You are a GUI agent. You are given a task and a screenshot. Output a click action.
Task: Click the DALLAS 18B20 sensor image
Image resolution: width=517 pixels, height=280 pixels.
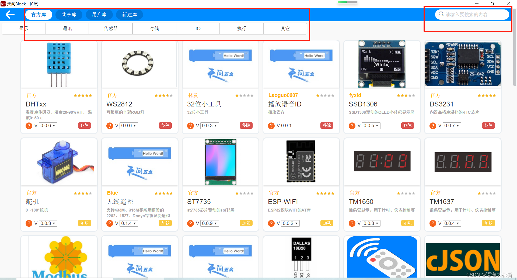301,257
